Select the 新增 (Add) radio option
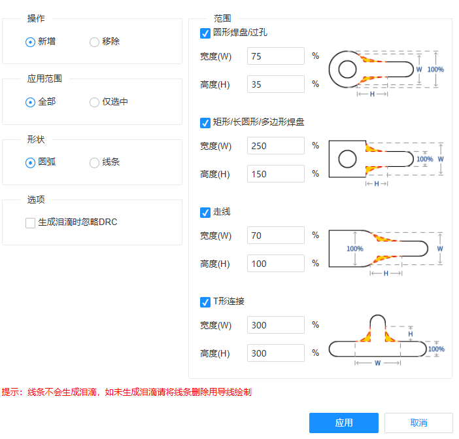The height and width of the screenshot is (439, 459). [x=30, y=42]
